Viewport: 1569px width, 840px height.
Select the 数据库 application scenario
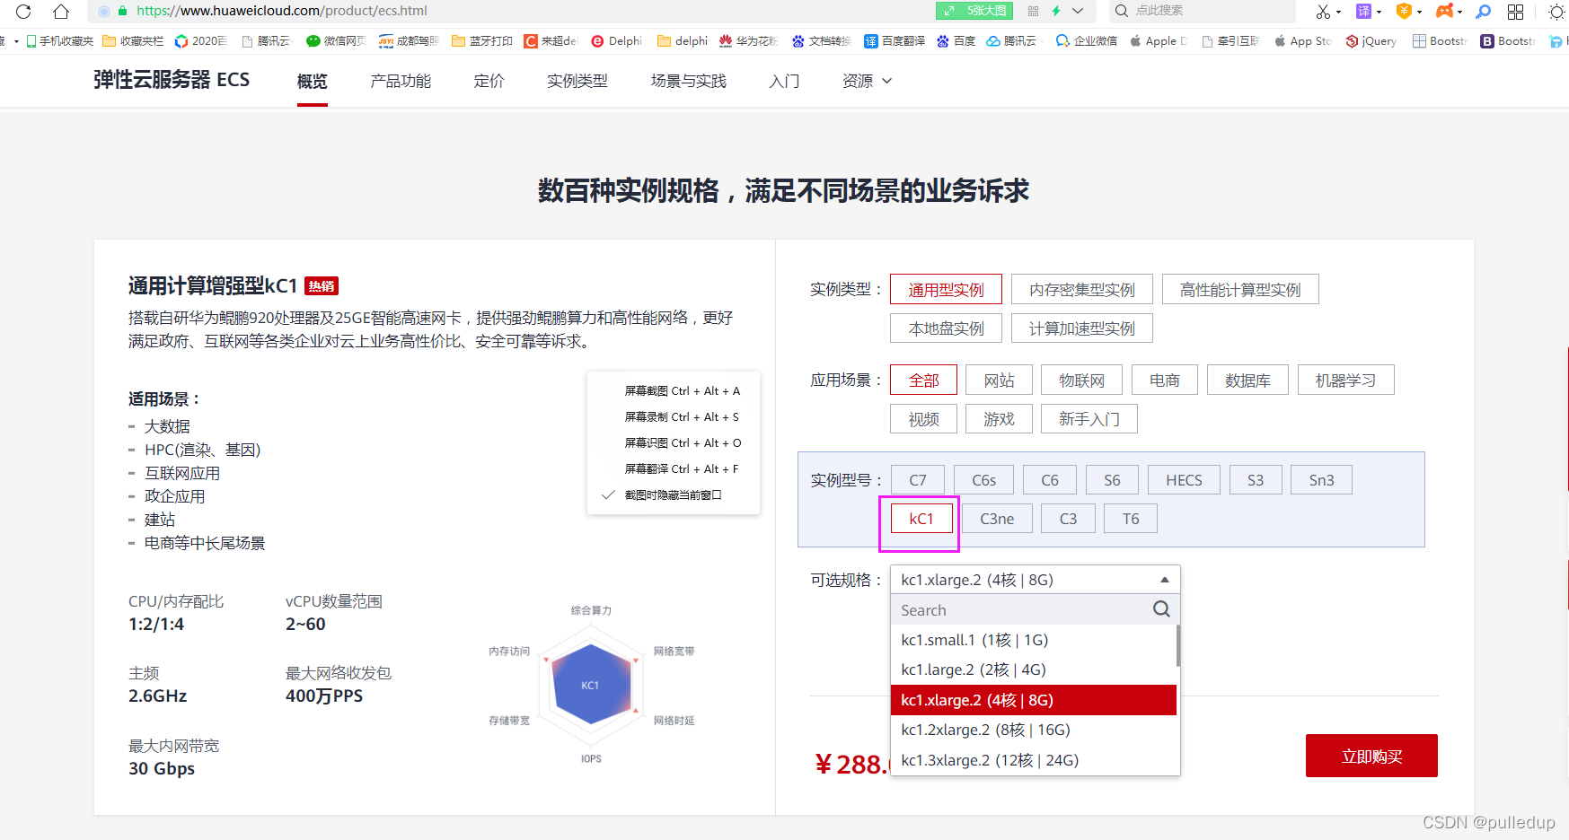pyautogui.click(x=1247, y=381)
